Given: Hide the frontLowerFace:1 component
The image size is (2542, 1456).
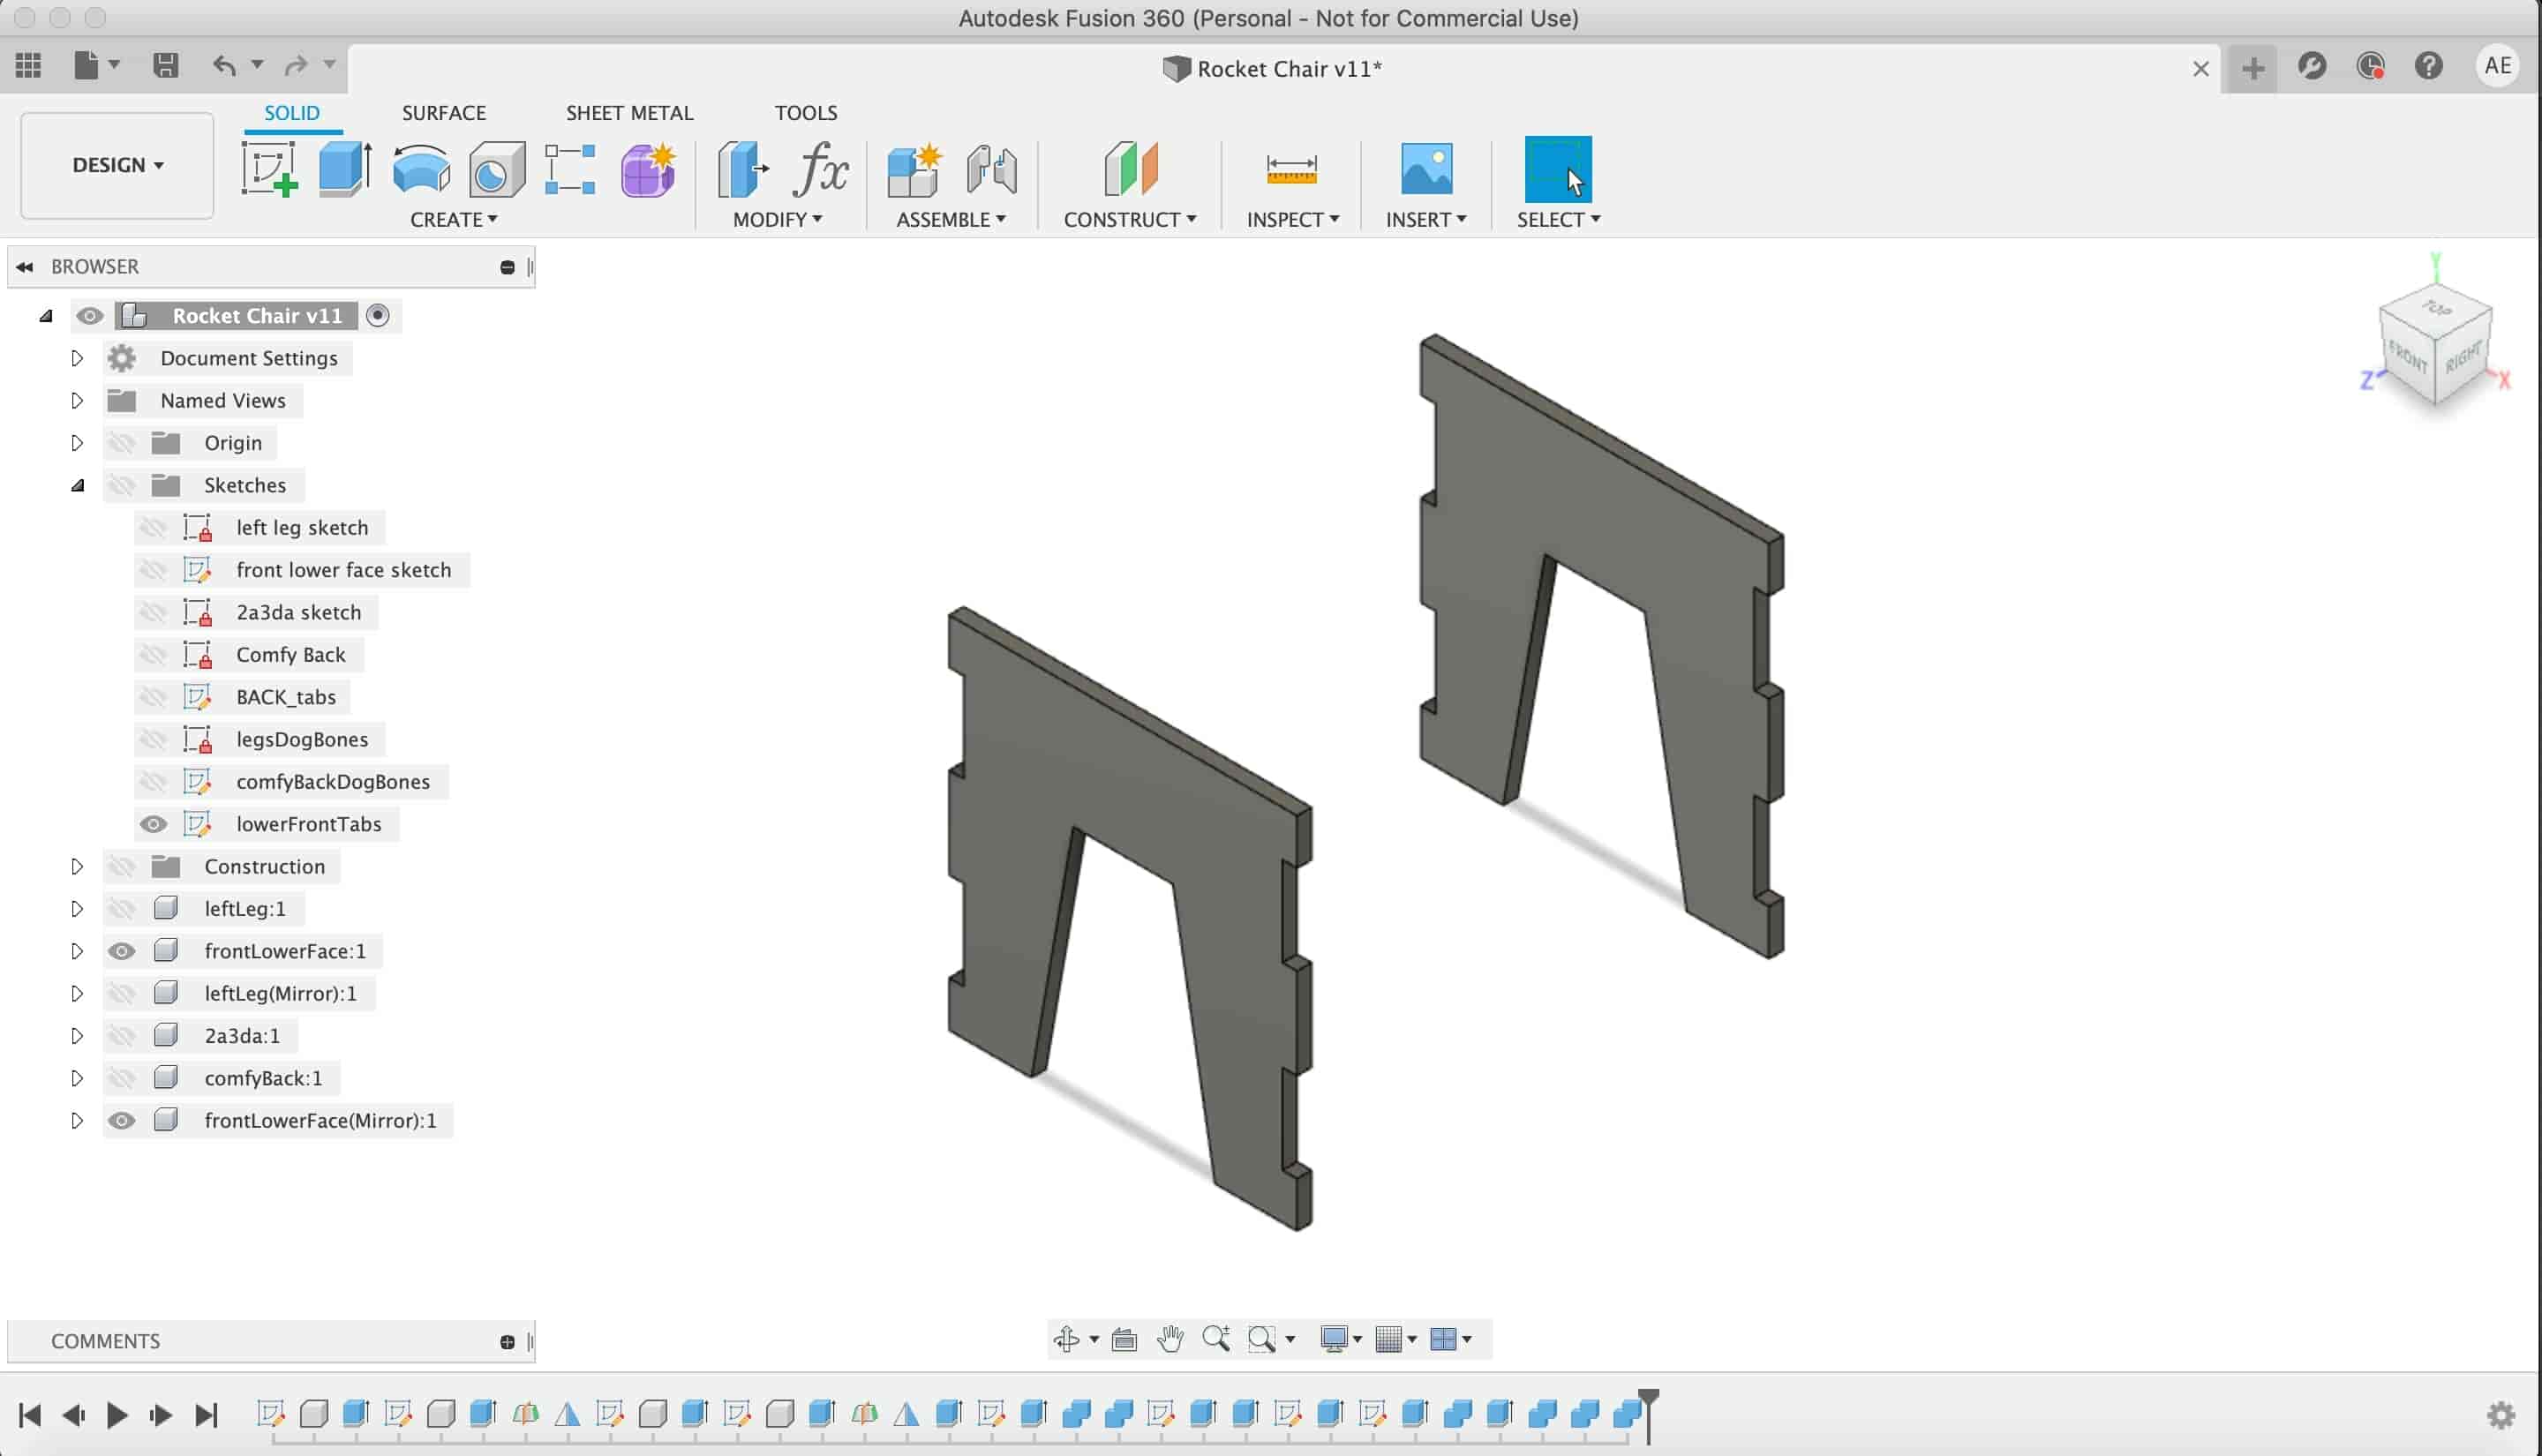Looking at the screenshot, I should pyautogui.click(x=121, y=951).
